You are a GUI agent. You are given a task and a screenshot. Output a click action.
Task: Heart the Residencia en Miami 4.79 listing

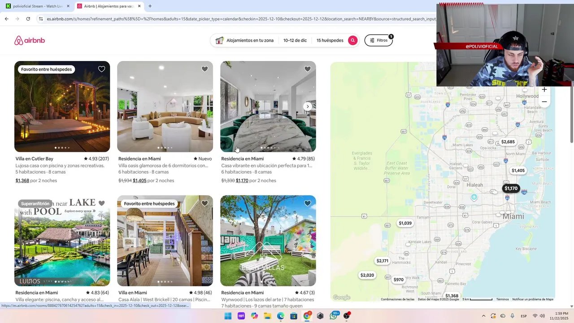point(308,69)
